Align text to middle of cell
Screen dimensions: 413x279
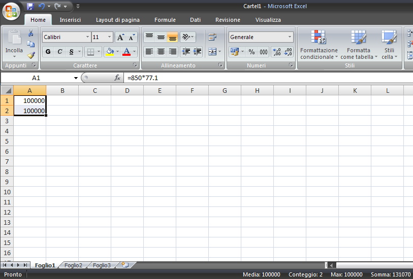161,37
